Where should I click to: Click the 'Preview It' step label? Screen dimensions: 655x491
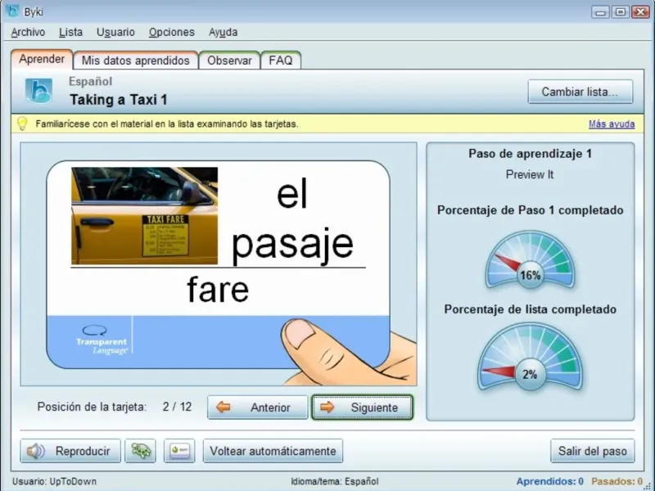[530, 174]
